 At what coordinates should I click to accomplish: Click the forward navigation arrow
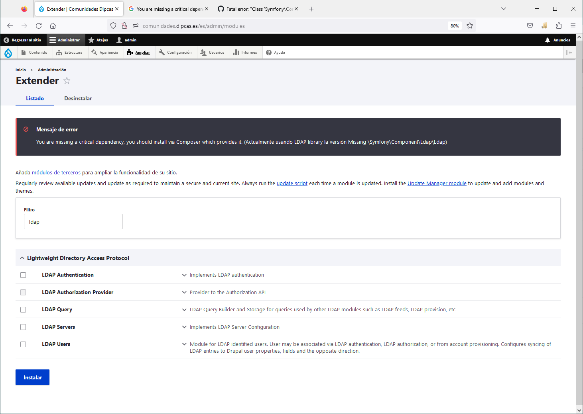click(x=24, y=26)
